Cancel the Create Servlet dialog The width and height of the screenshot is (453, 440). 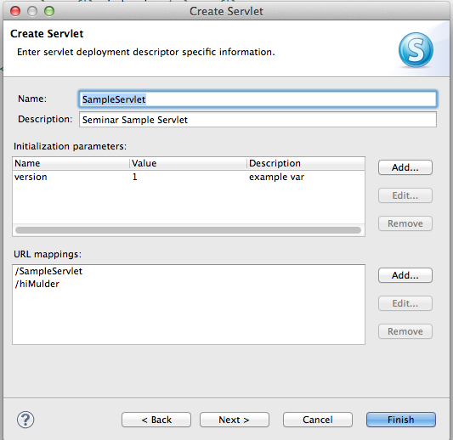pyautogui.click(x=318, y=420)
